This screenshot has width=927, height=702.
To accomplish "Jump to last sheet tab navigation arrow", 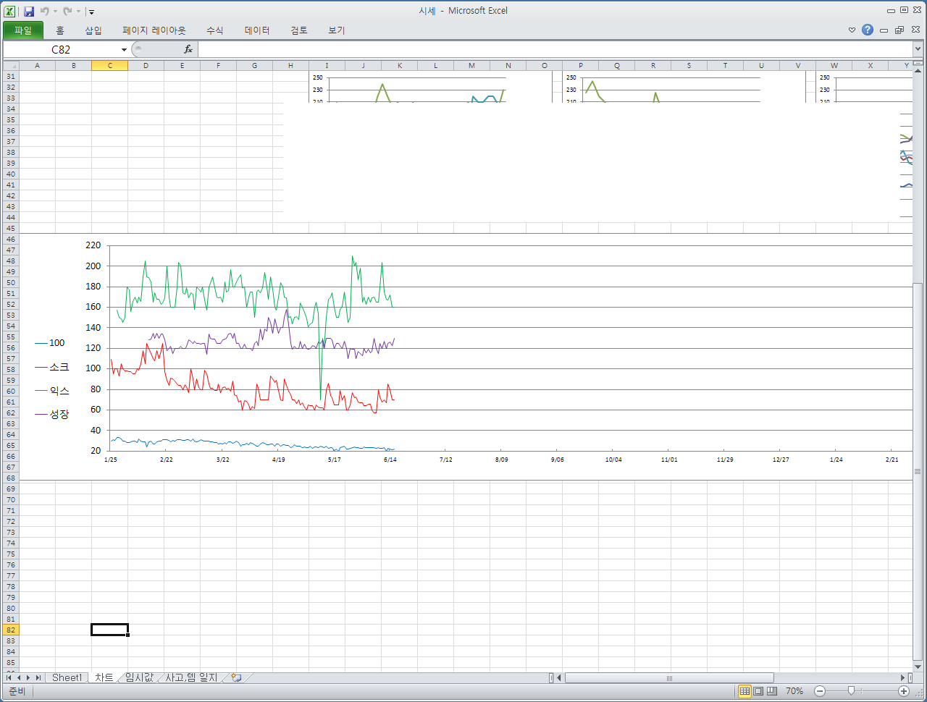I will click(x=38, y=678).
